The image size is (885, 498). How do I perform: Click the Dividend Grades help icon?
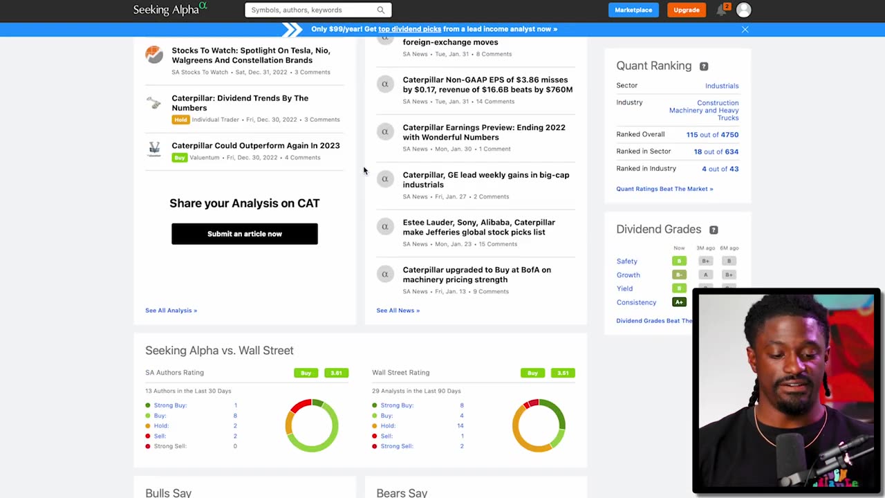point(714,230)
